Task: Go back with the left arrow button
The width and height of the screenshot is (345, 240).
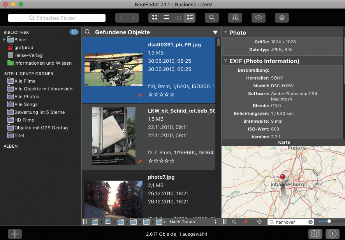Action: tap(121, 18)
